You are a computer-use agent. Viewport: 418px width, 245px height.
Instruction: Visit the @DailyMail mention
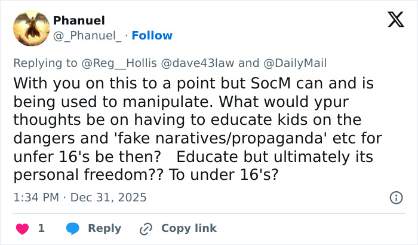295,63
